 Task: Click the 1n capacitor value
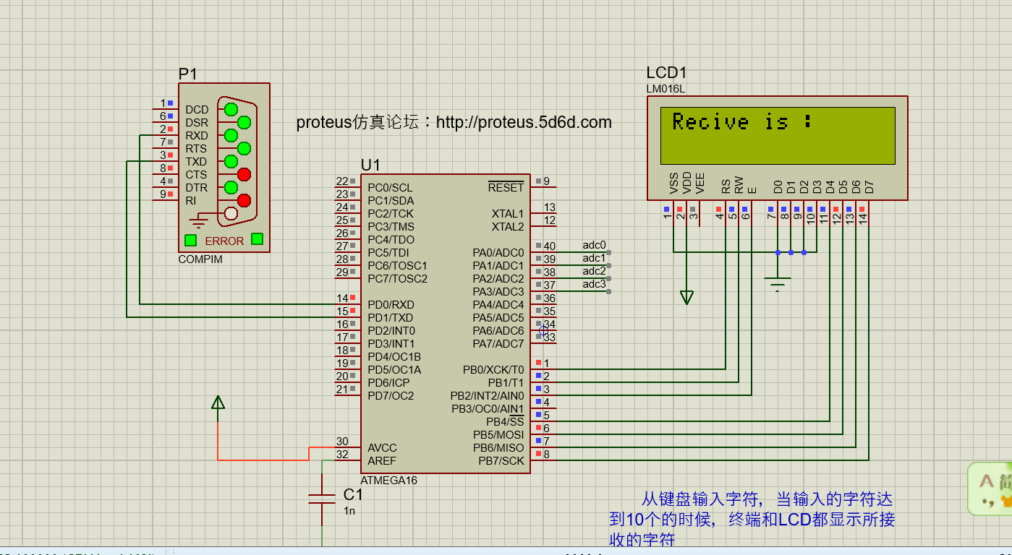pyautogui.click(x=349, y=511)
